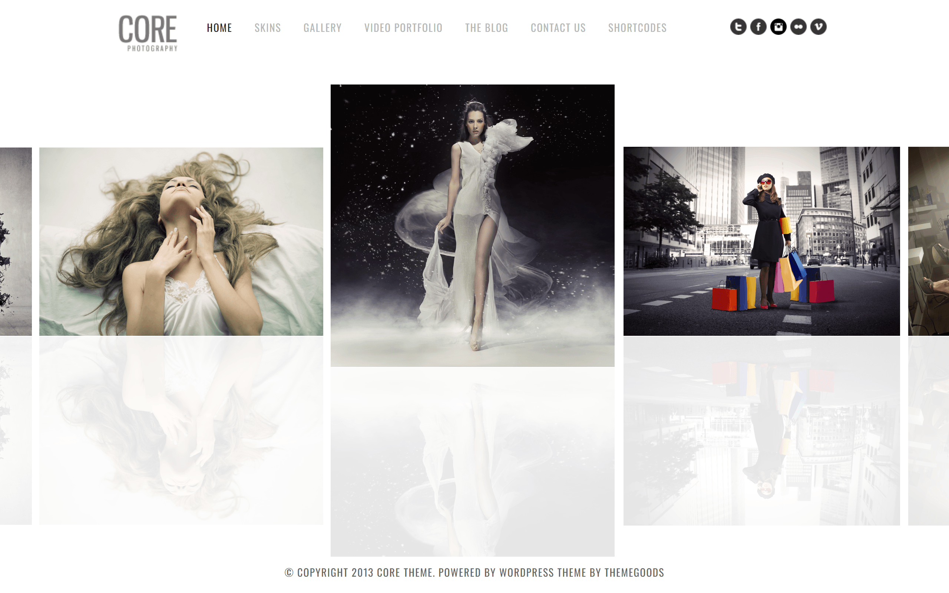Select the Flickr icon in navbar
This screenshot has height=593, width=949.
(x=797, y=27)
